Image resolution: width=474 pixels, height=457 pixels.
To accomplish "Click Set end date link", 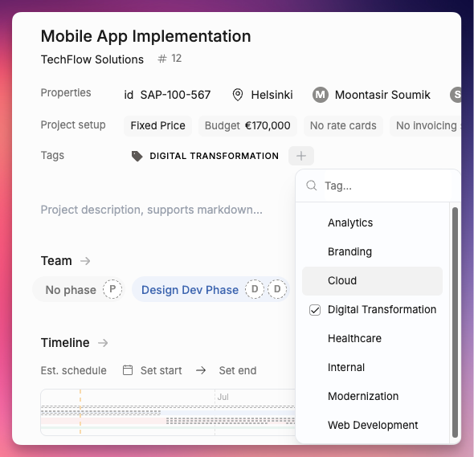I will pos(238,370).
